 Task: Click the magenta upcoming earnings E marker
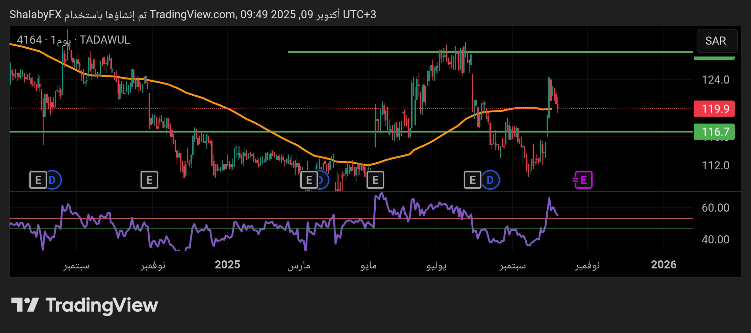pyautogui.click(x=583, y=180)
